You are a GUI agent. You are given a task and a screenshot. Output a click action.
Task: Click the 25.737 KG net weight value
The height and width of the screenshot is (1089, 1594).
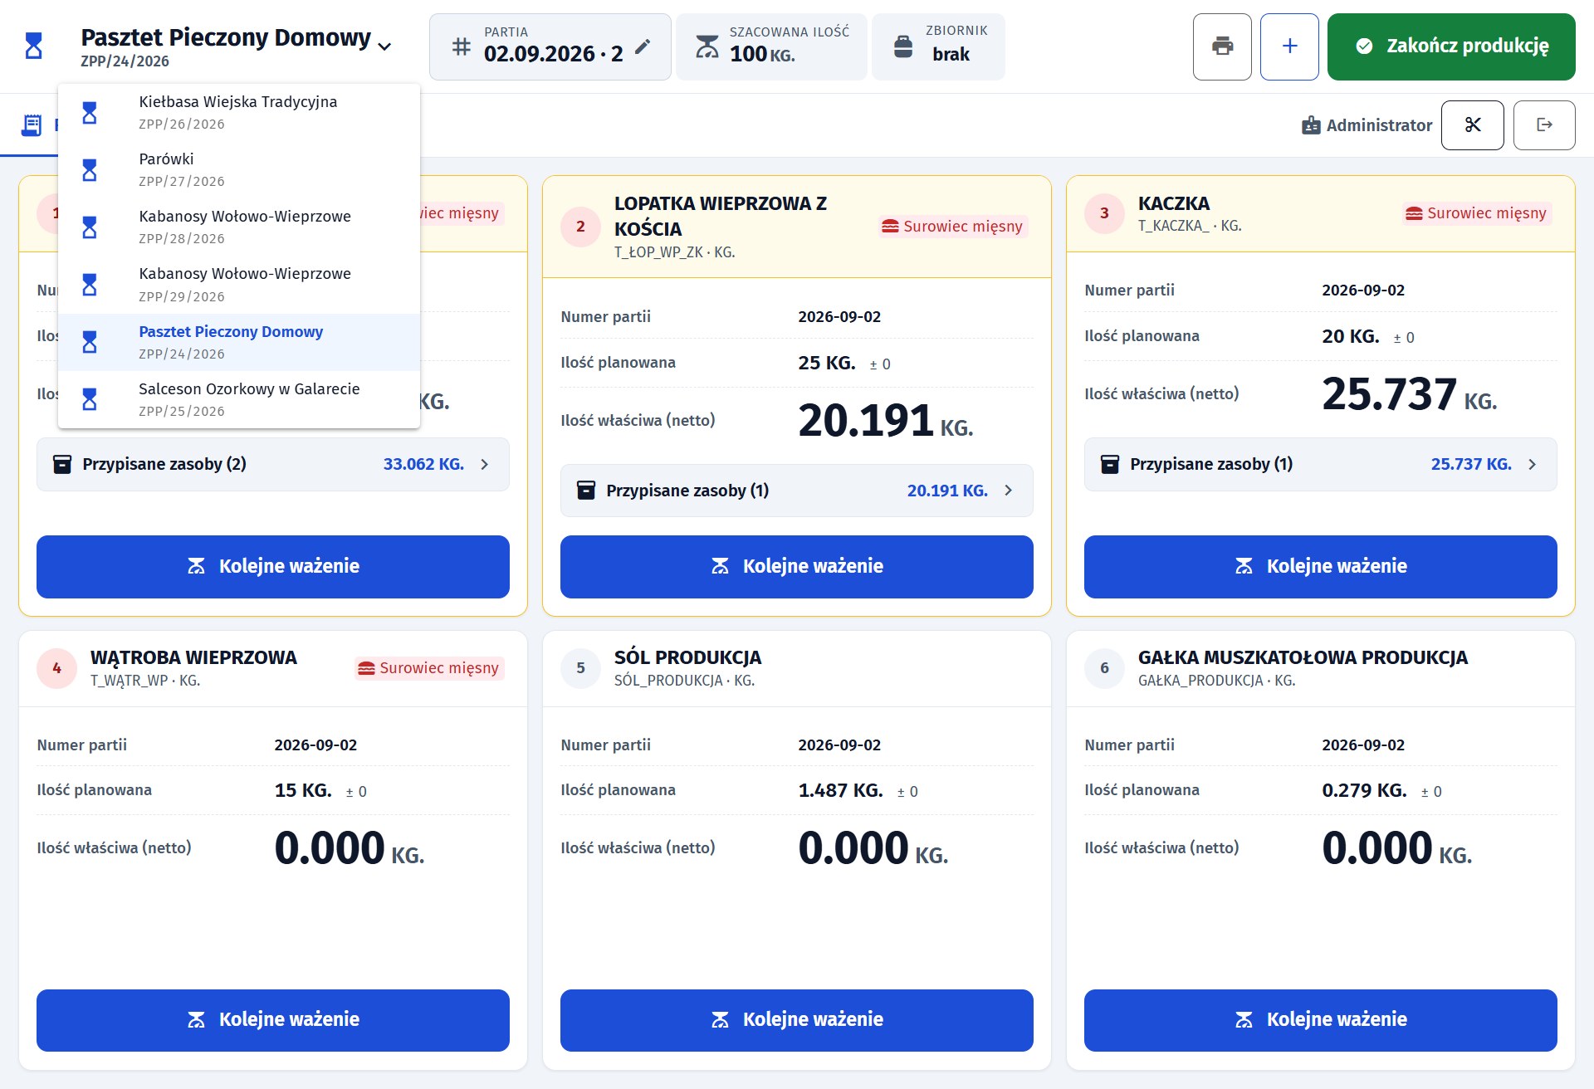click(x=1409, y=394)
